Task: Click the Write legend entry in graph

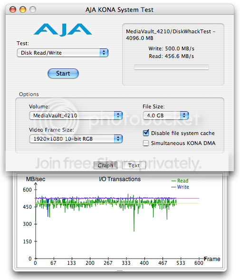Action: (180, 187)
